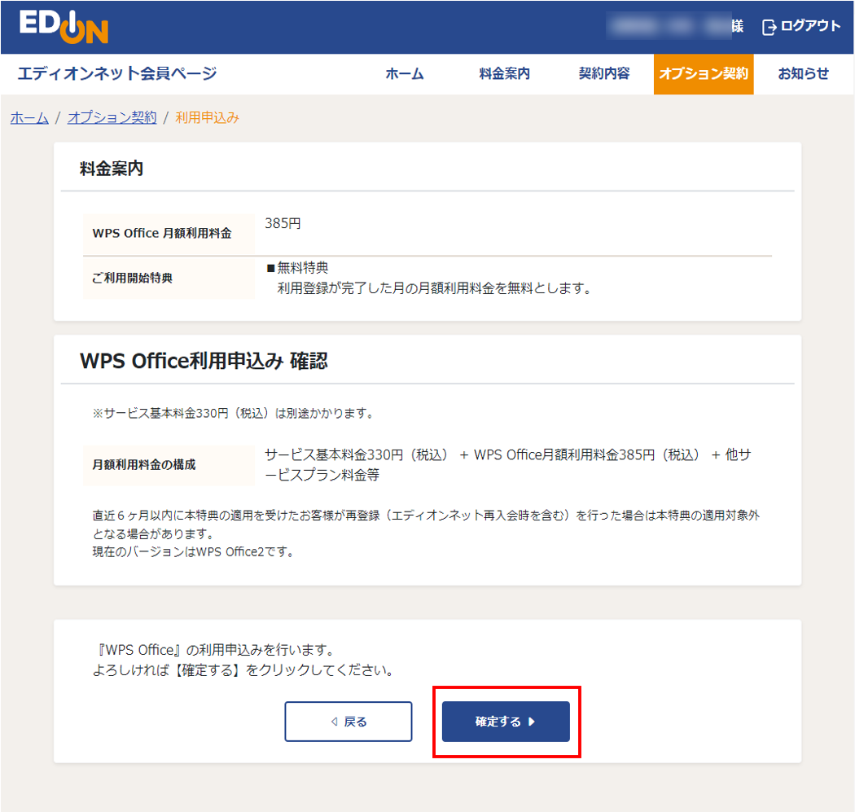Select the ホーム navigation item

(x=405, y=73)
